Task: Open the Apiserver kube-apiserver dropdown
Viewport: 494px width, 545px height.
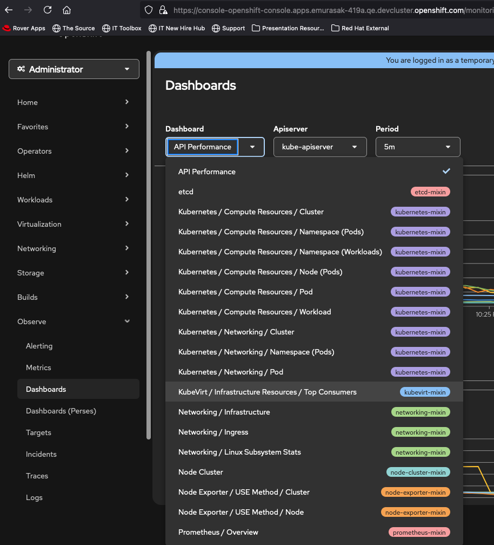Action: click(320, 147)
